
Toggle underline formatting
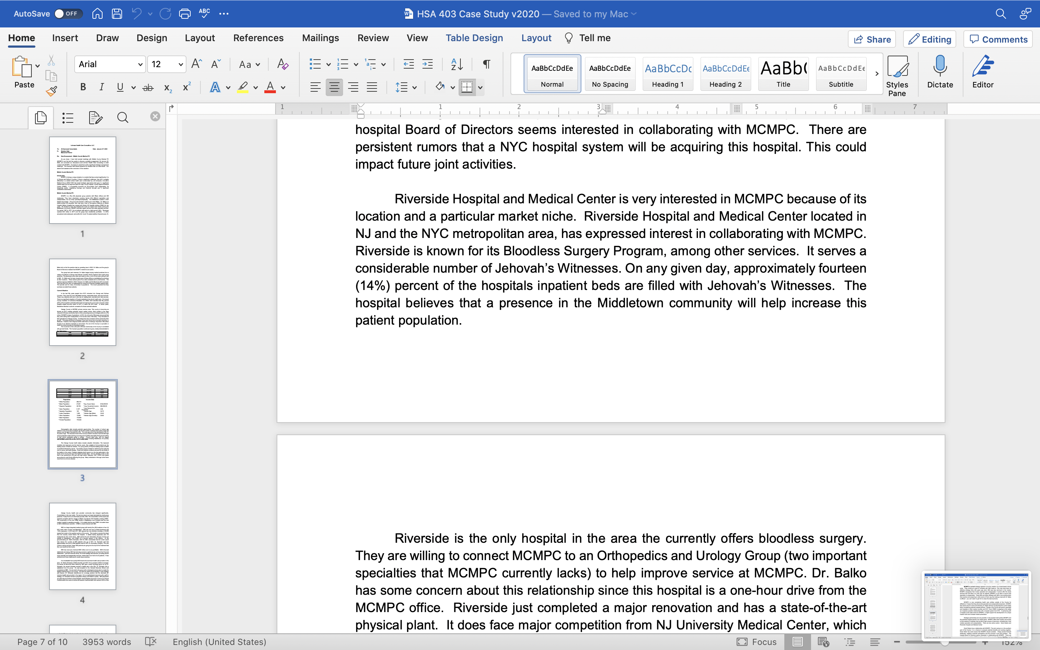(x=120, y=87)
